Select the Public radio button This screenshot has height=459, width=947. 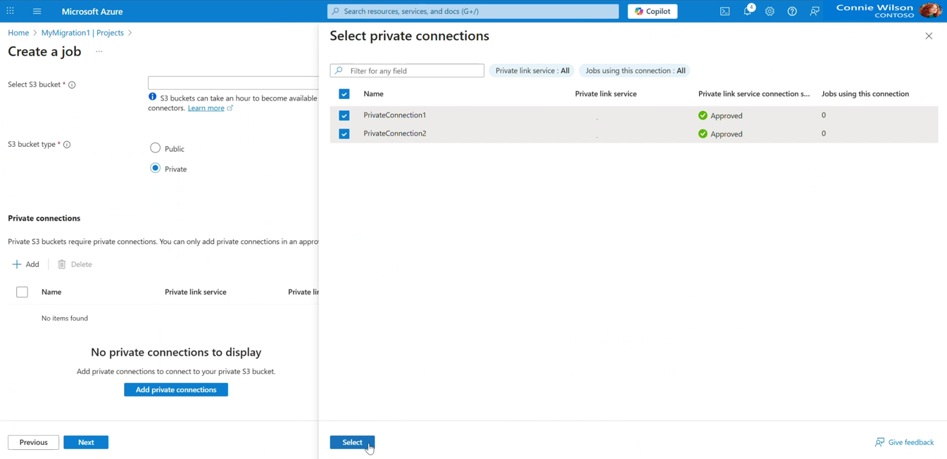point(156,148)
